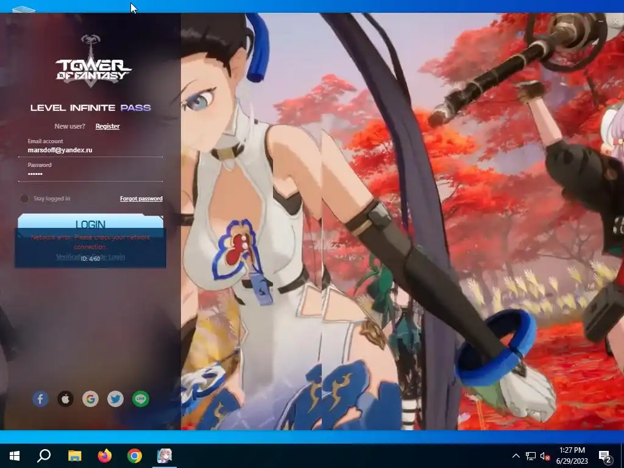The height and width of the screenshot is (468, 624).
Task: Sign in with the Google icon
Action: [x=90, y=399]
